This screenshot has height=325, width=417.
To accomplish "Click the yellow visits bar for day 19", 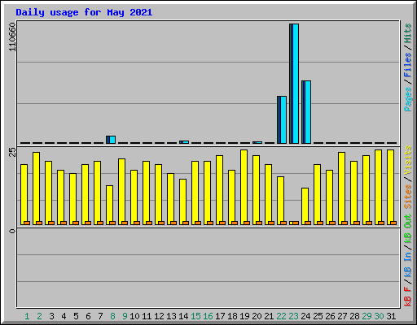I will pyautogui.click(x=244, y=187).
